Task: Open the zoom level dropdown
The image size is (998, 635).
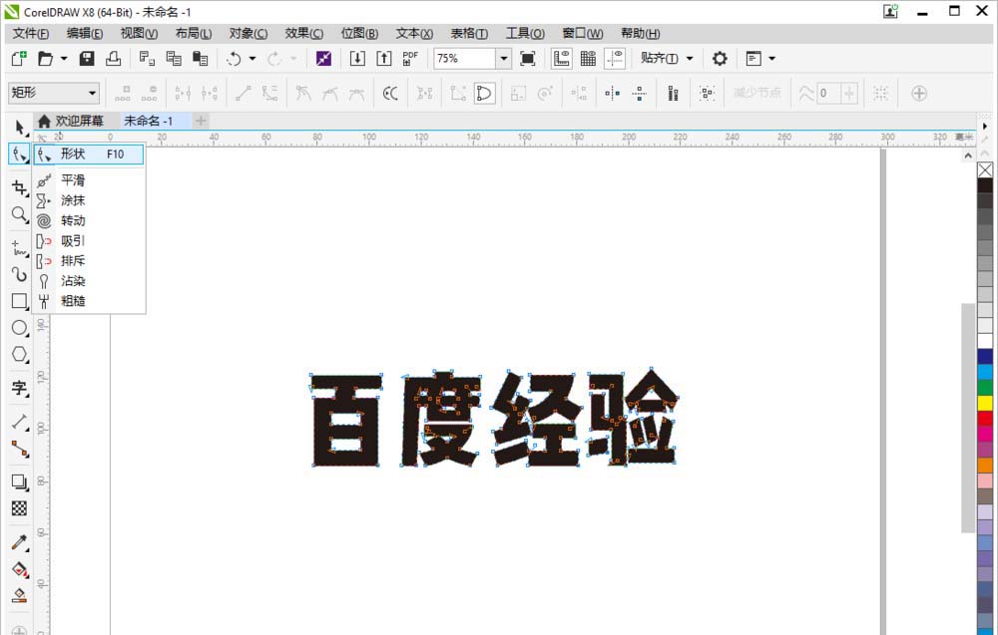Action: [x=505, y=58]
